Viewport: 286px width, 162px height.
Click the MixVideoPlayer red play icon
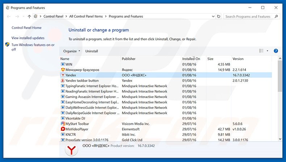(63, 129)
